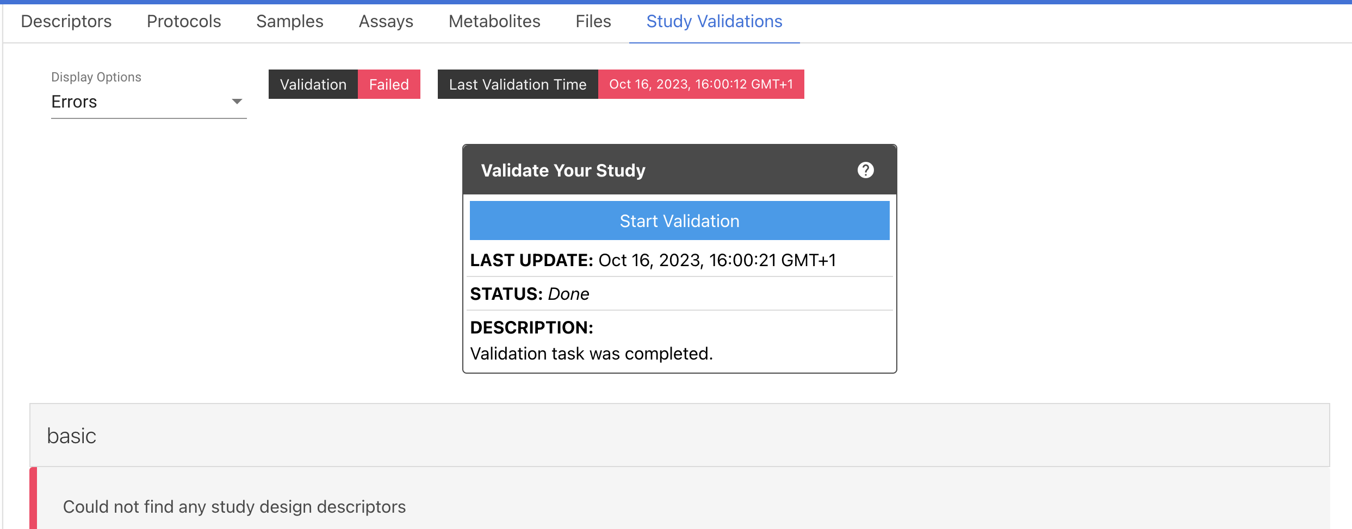Click the Display Options dropdown arrow

coord(237,102)
